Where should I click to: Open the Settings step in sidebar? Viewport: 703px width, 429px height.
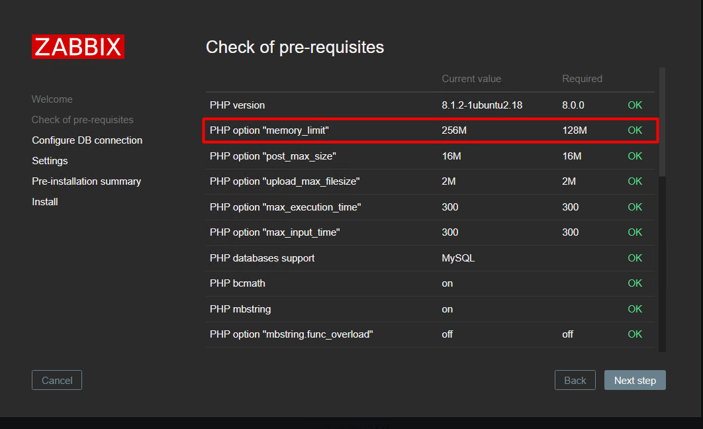[x=50, y=161]
